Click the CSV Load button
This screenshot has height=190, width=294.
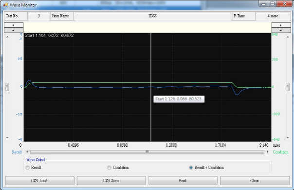pyautogui.click(x=40, y=181)
